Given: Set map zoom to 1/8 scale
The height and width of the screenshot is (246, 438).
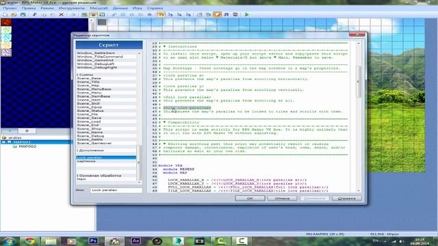Looking at the screenshot, I should coord(188,14).
